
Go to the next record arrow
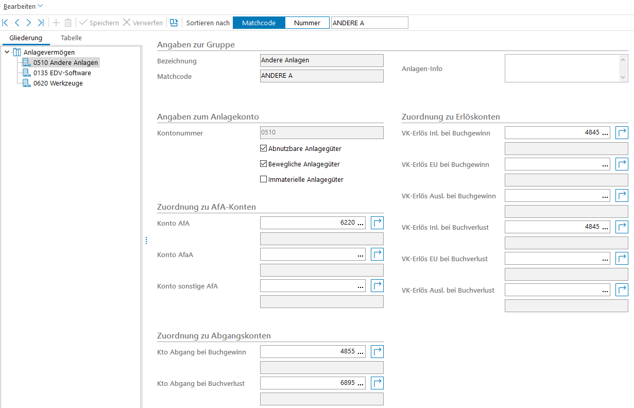click(29, 23)
